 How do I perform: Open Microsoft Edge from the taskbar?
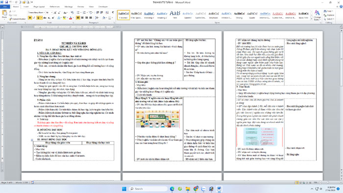pyautogui.click(x=172, y=189)
